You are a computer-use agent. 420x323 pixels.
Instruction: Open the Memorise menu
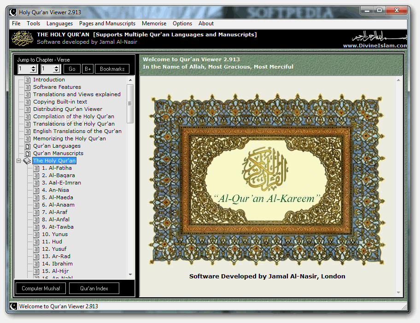coord(154,23)
